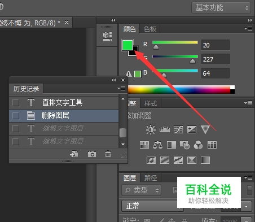Open the 类型 layer filter dropdown
Screen dimensions: 255x222
click(x=142, y=190)
